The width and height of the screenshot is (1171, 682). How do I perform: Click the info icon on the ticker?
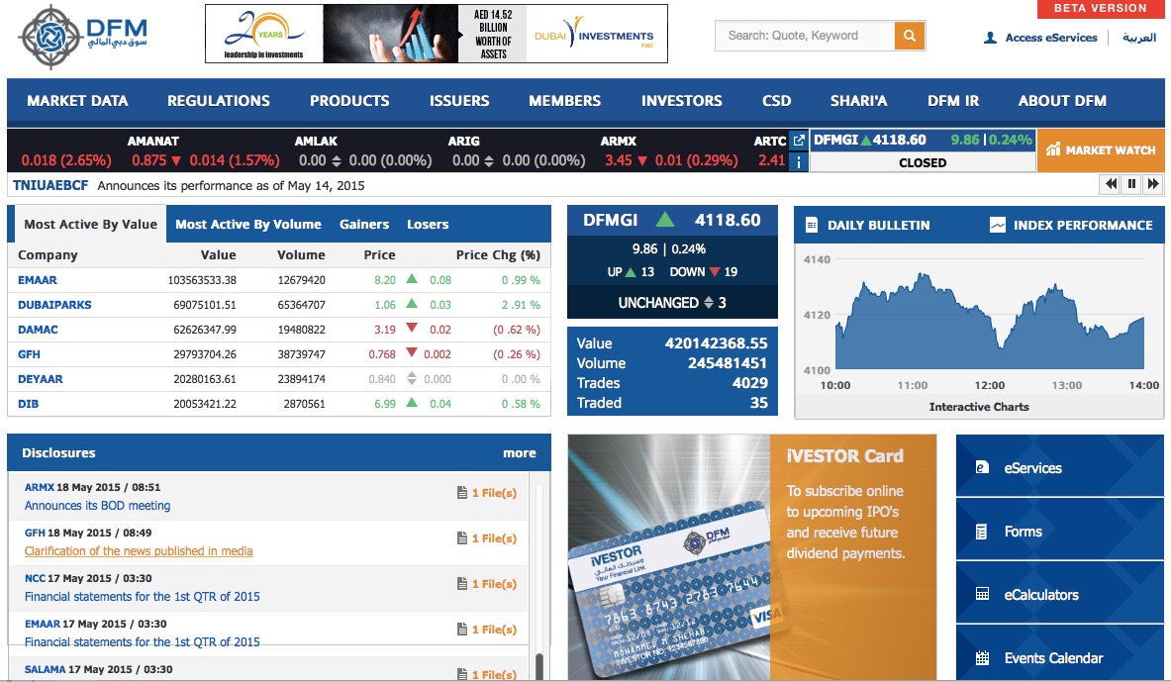click(798, 162)
